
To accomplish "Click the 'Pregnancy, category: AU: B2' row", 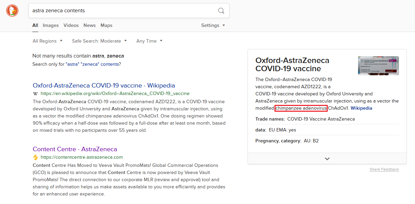I will click(x=327, y=141).
